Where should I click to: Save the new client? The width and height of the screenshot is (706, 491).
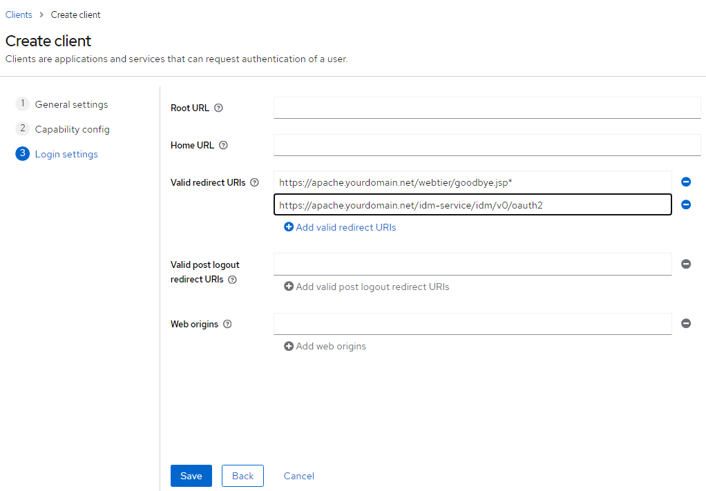[x=191, y=476]
